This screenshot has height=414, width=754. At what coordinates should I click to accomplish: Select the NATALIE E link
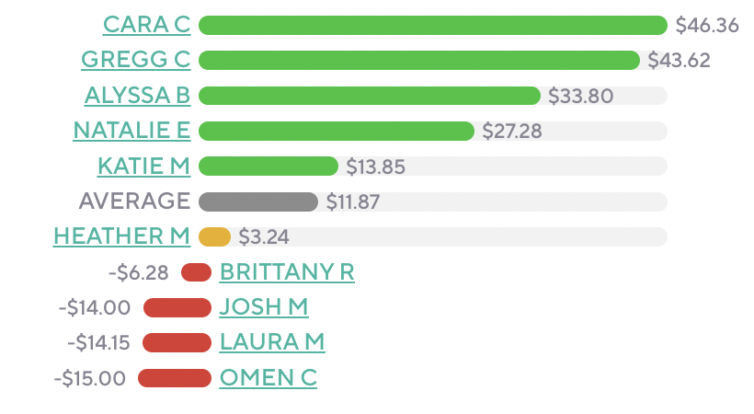131,131
